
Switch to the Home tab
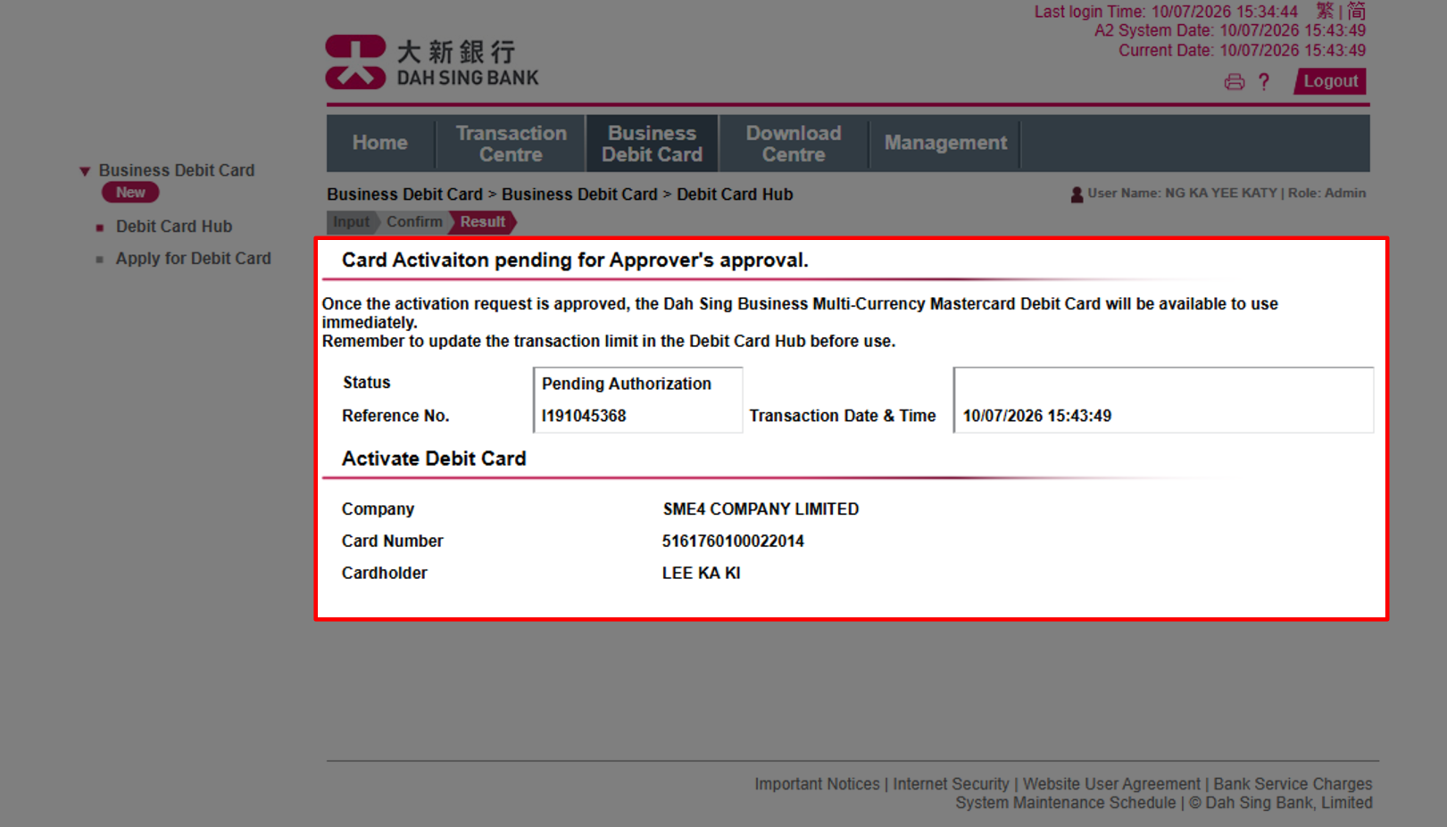pyautogui.click(x=379, y=143)
